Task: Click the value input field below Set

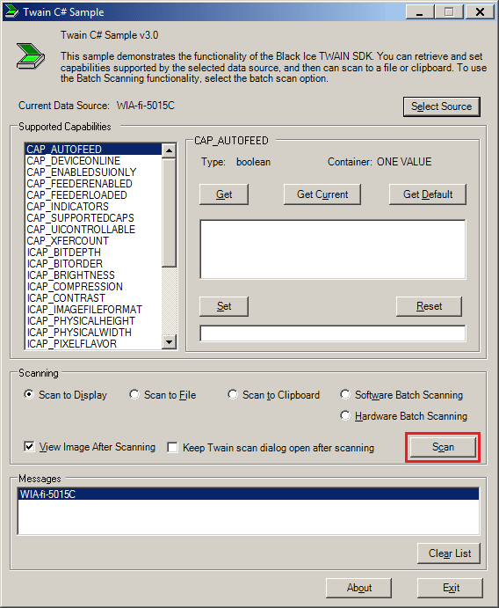Action: coord(333,333)
